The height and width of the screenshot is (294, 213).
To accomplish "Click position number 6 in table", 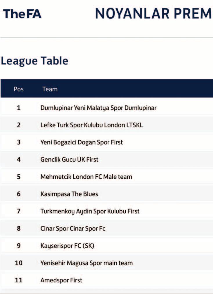I will pyautogui.click(x=19, y=194).
